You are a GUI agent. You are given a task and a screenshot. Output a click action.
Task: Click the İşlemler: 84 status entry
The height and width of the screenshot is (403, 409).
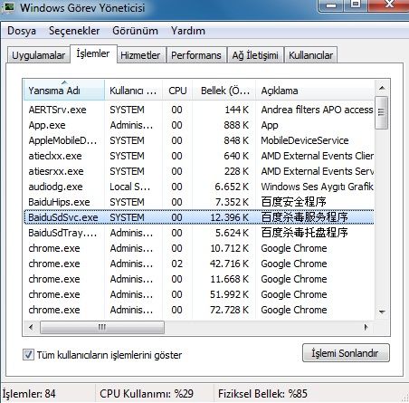click(29, 394)
